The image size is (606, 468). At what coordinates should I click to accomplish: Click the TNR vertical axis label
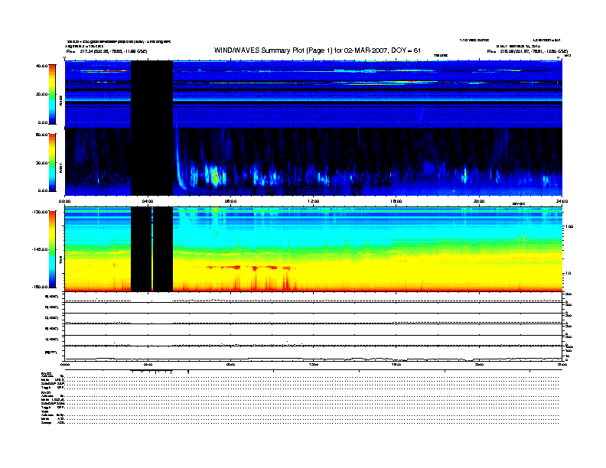pyautogui.click(x=60, y=262)
